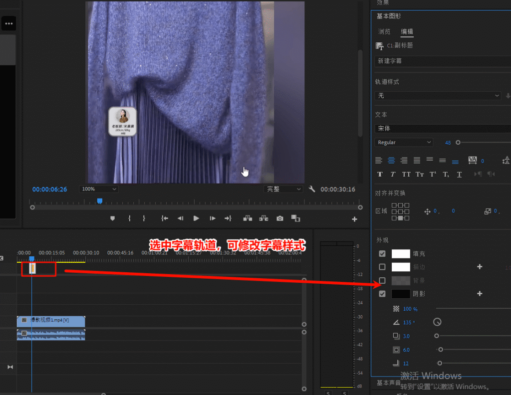
Task: Select the 编辑 edit tab
Action: click(407, 31)
